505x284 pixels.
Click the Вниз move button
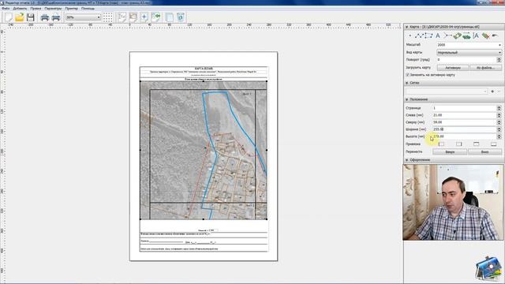(484, 151)
